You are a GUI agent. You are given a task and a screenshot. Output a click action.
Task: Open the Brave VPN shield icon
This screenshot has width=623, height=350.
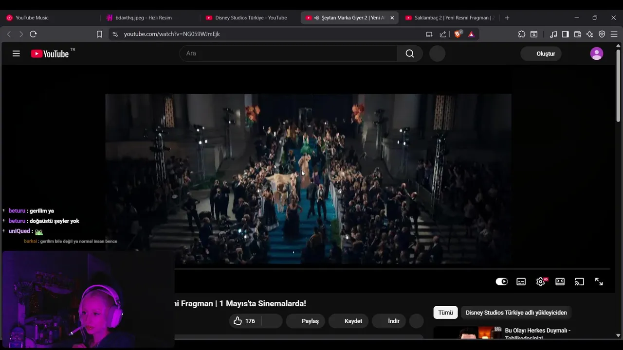coord(602,34)
